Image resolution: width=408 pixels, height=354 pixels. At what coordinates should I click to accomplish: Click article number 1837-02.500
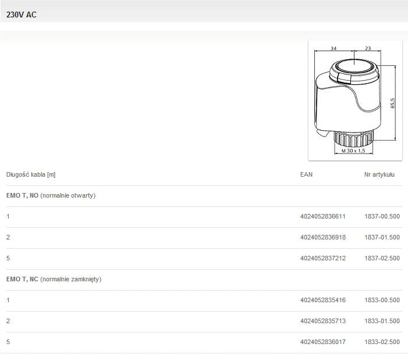point(382,258)
